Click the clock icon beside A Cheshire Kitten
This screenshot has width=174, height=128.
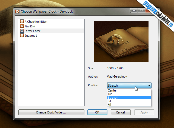(x=22, y=21)
